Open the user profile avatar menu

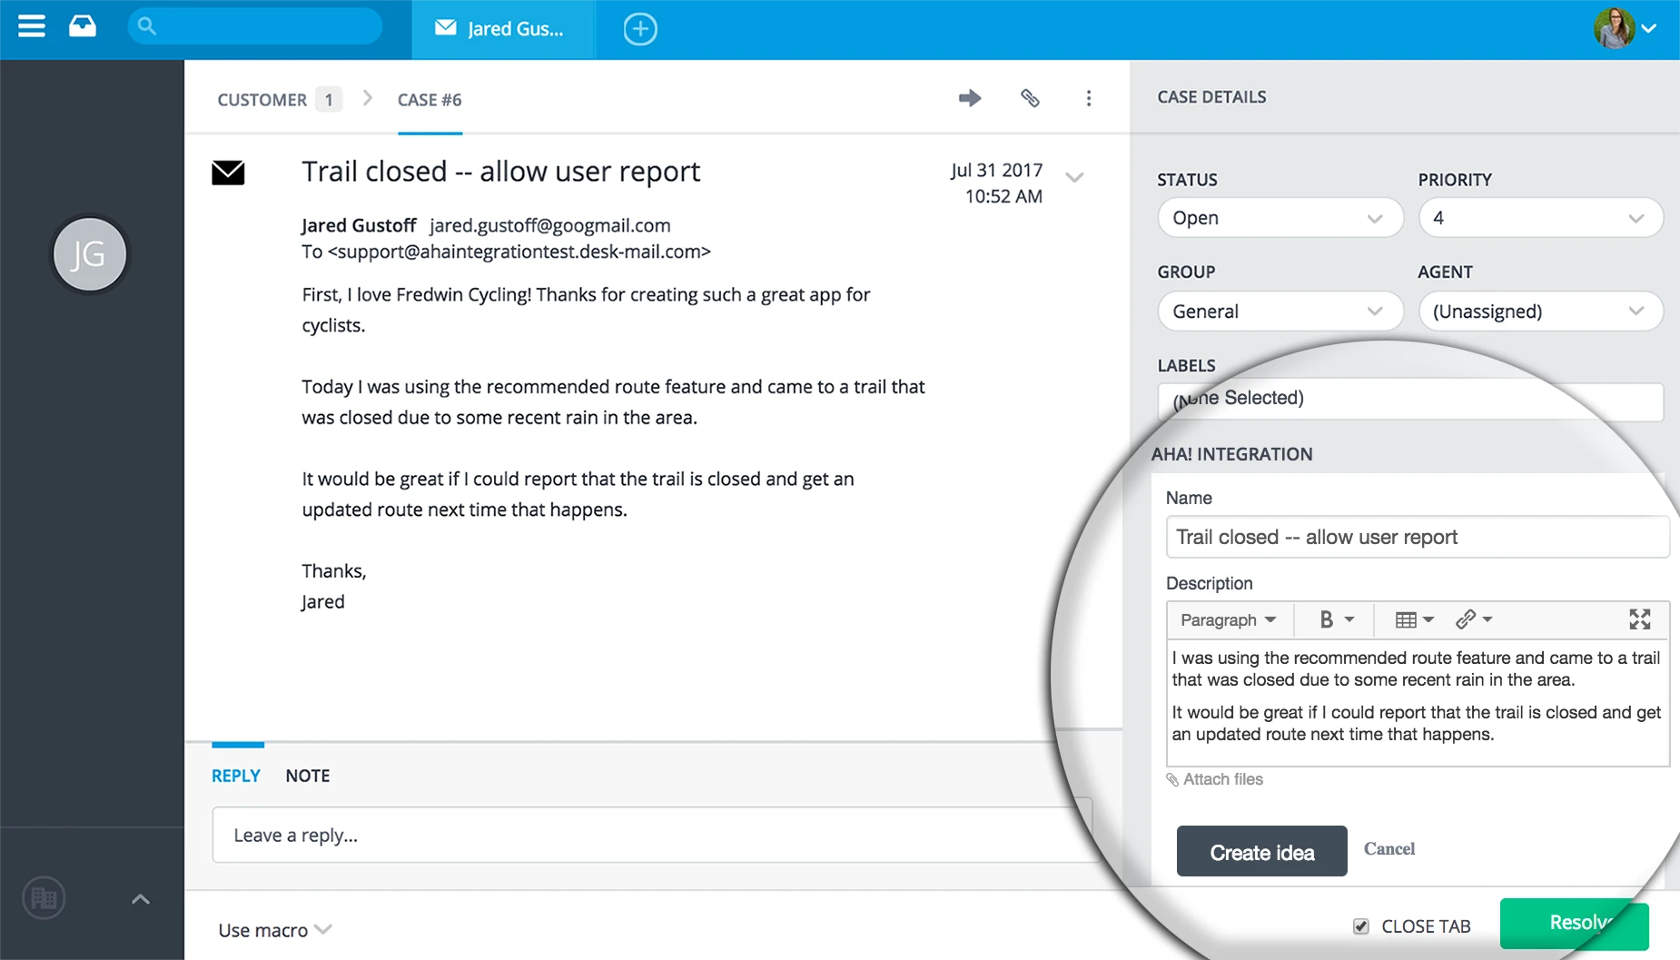[x=1615, y=28]
